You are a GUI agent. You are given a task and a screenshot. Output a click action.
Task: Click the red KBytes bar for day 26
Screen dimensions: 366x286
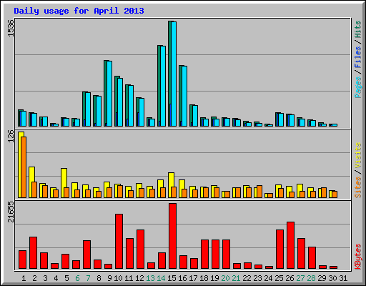290,245
